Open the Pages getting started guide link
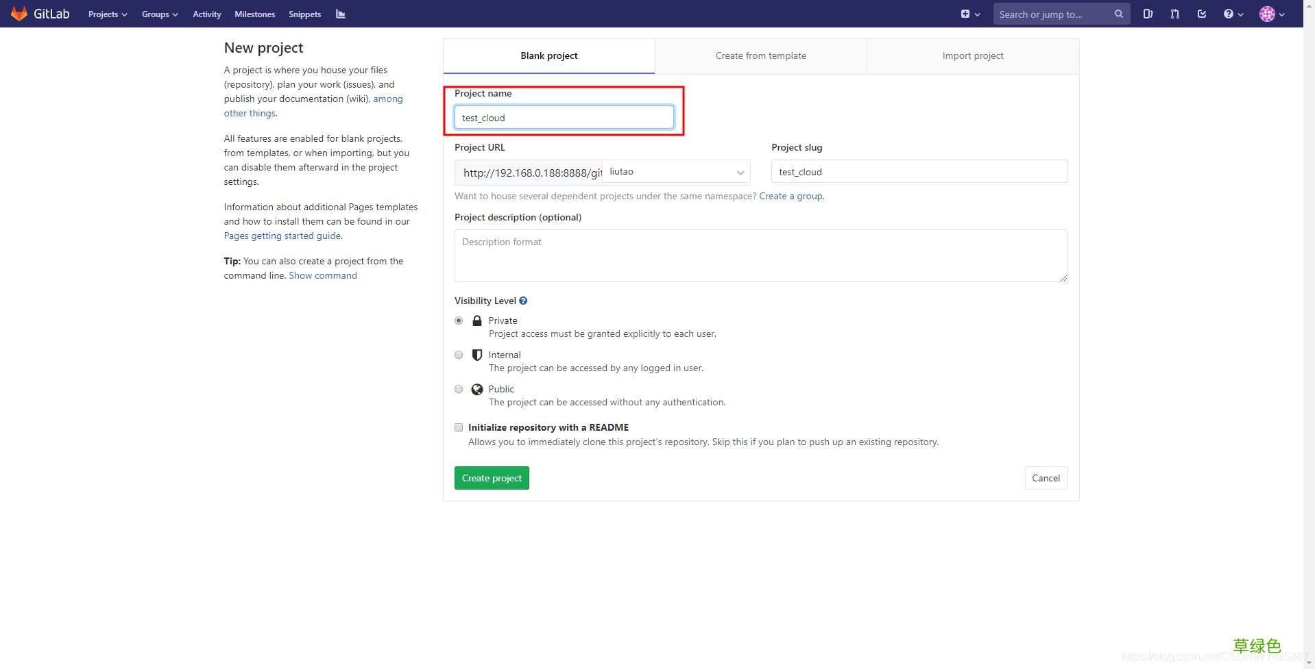 pyautogui.click(x=282, y=236)
